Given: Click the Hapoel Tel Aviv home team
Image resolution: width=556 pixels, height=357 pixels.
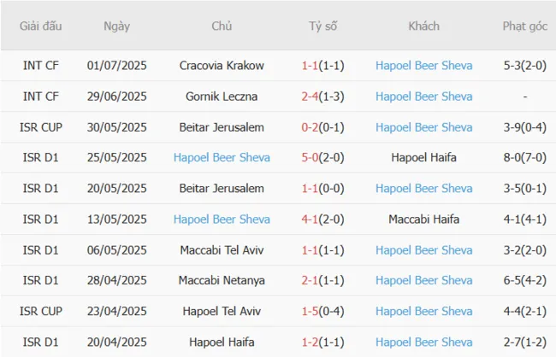Looking at the screenshot, I should [222, 312].
